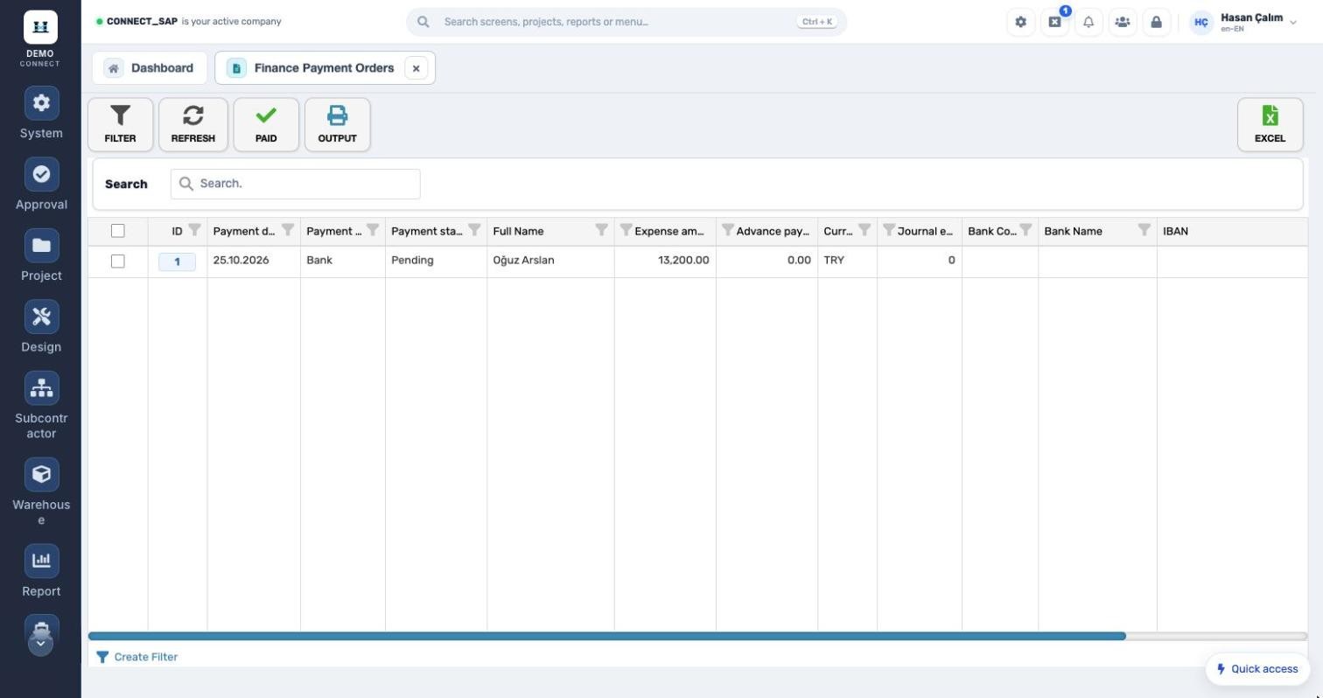Open the Payment date column filter
Viewport: 1323px width, 698px height.
[x=288, y=230]
